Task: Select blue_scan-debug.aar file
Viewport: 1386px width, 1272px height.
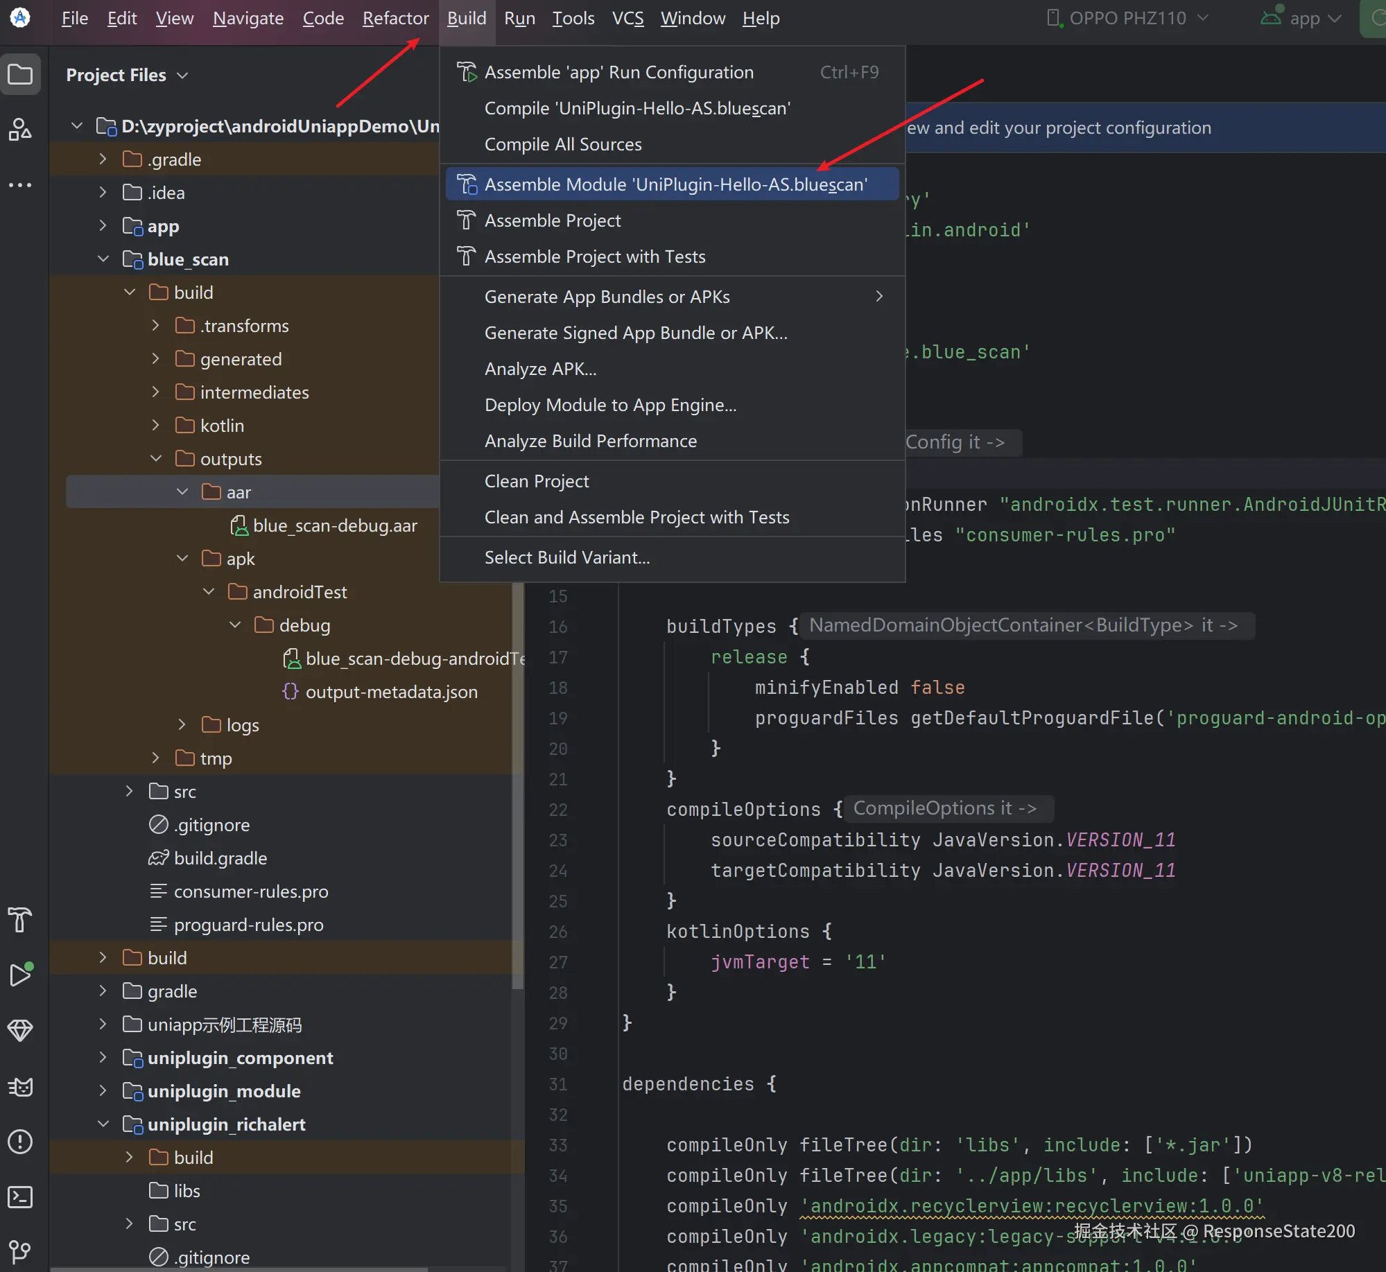Action: pos(334,525)
